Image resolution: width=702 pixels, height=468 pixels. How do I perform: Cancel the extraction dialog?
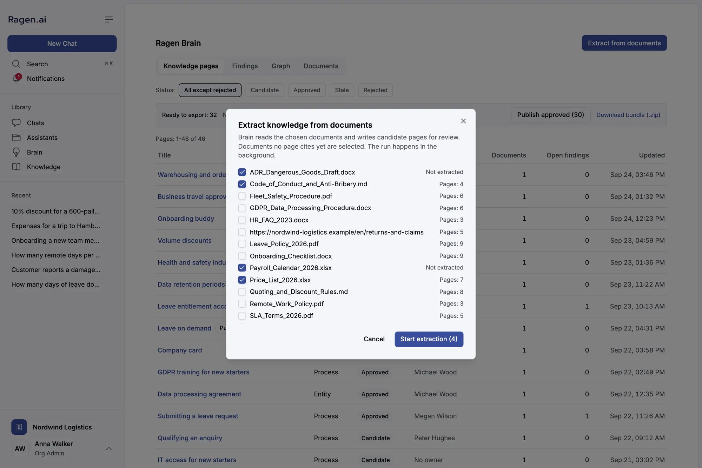[374, 339]
